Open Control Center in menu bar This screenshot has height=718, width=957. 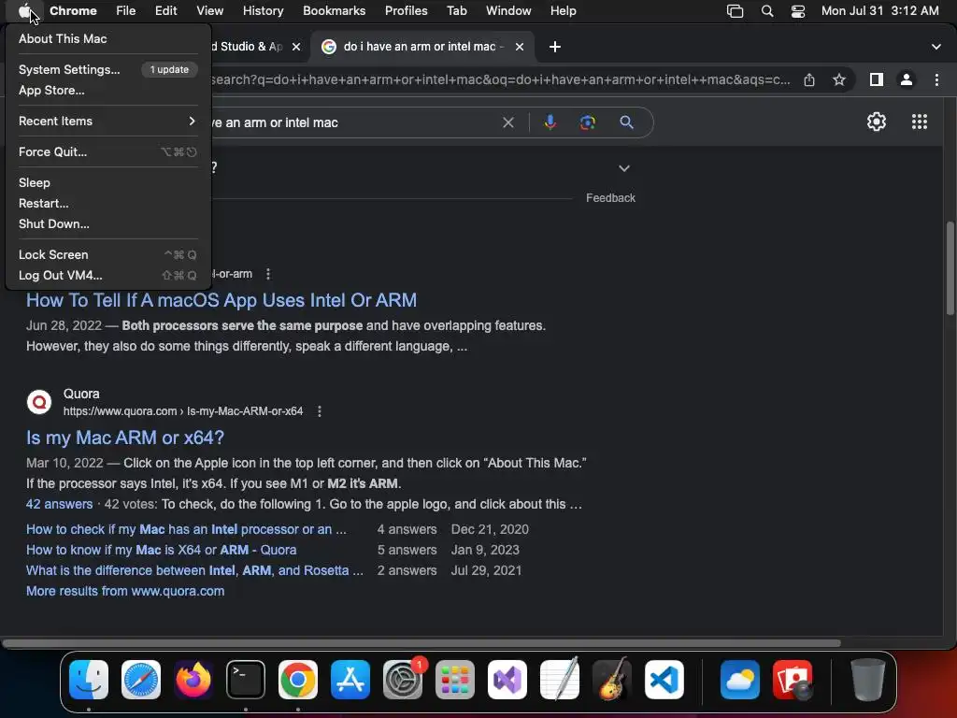[x=798, y=10]
